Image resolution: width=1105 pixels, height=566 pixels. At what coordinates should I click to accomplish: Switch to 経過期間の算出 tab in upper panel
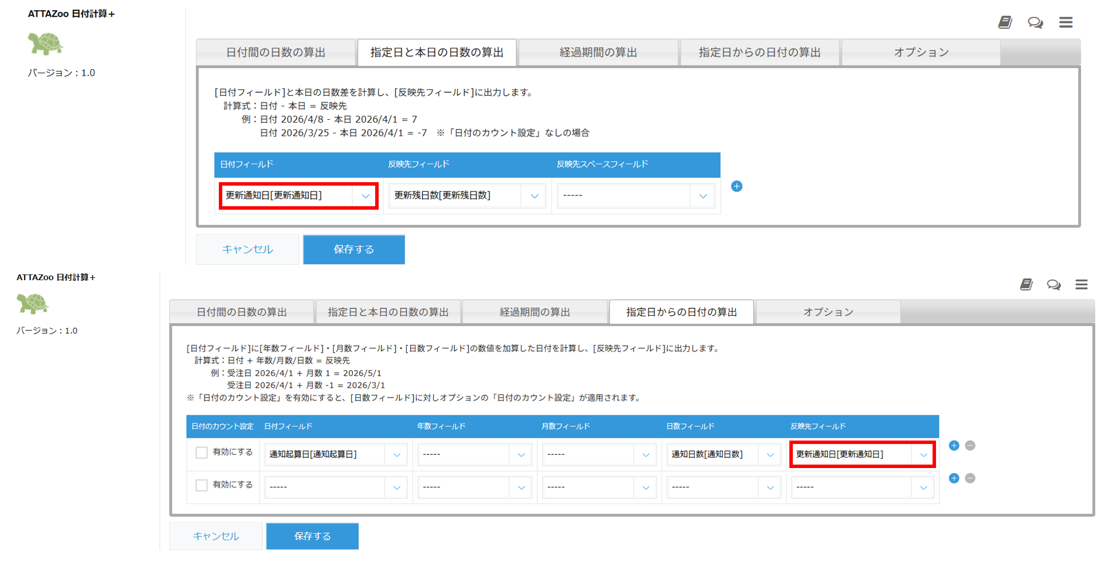pyautogui.click(x=599, y=53)
